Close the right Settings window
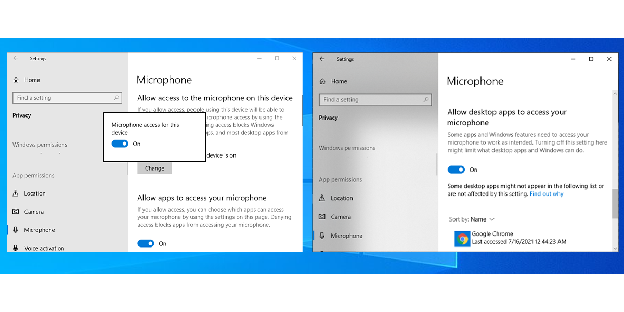The height and width of the screenshot is (312, 624). point(609,59)
